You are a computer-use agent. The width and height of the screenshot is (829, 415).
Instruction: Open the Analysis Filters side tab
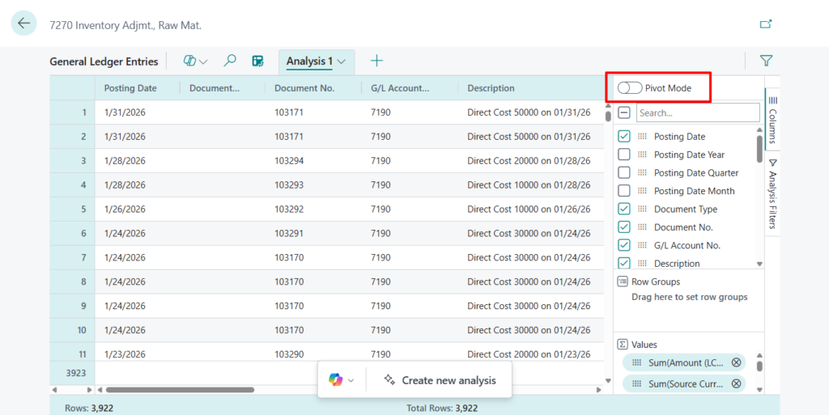(x=772, y=194)
